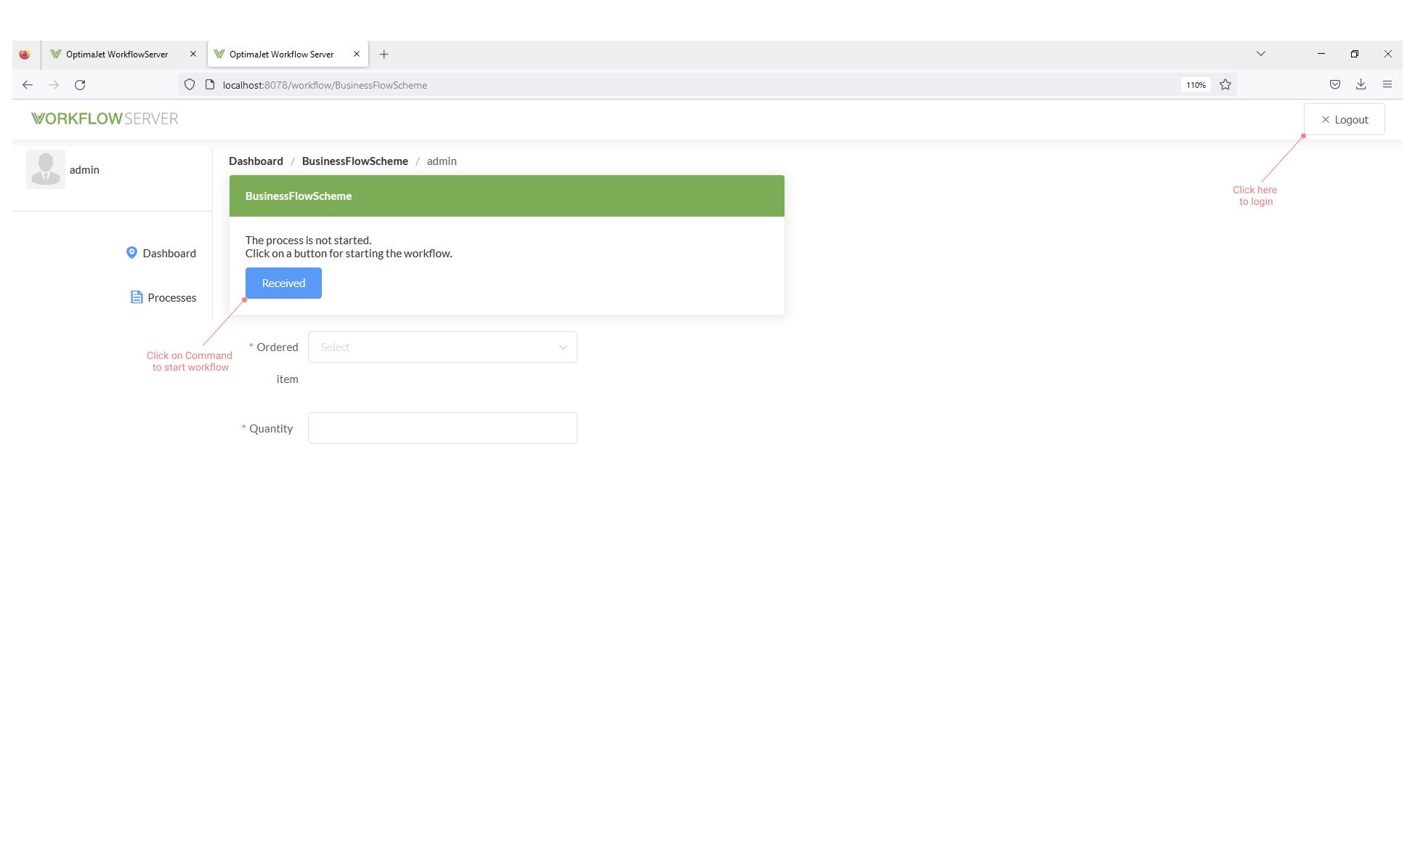Click the admin username in sidebar
The image size is (1415, 862).
84,169
